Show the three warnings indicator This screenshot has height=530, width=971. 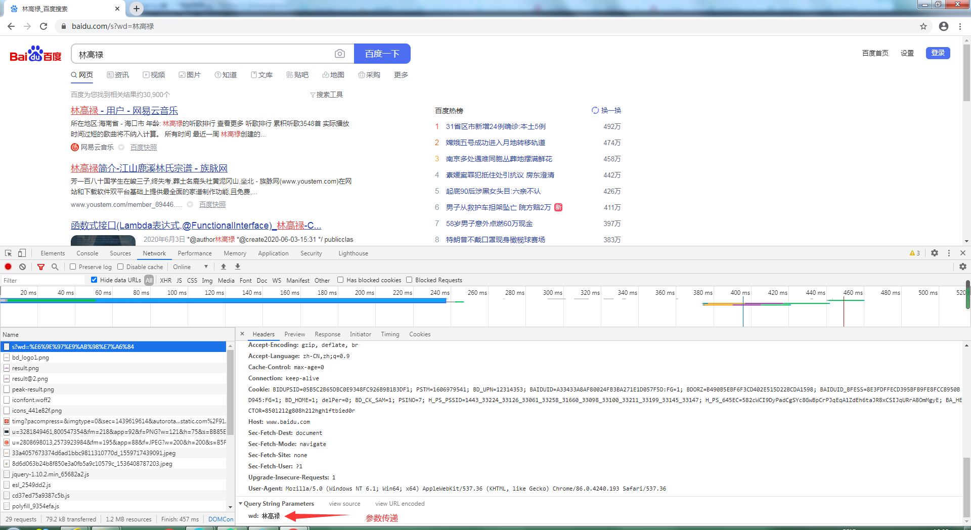click(915, 253)
